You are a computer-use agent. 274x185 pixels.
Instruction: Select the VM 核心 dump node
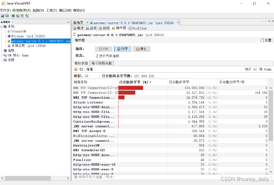click(16, 55)
